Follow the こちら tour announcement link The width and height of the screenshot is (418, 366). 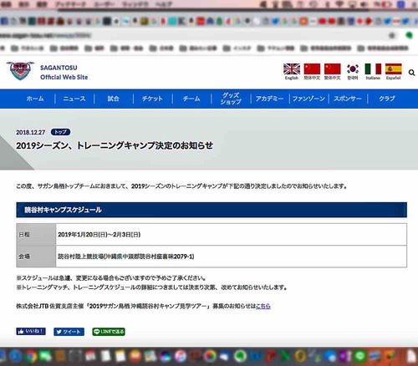(263, 306)
